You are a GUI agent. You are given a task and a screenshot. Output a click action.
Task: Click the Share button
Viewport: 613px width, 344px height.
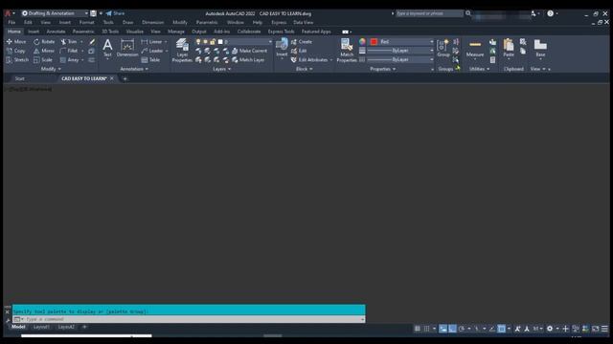click(115, 13)
